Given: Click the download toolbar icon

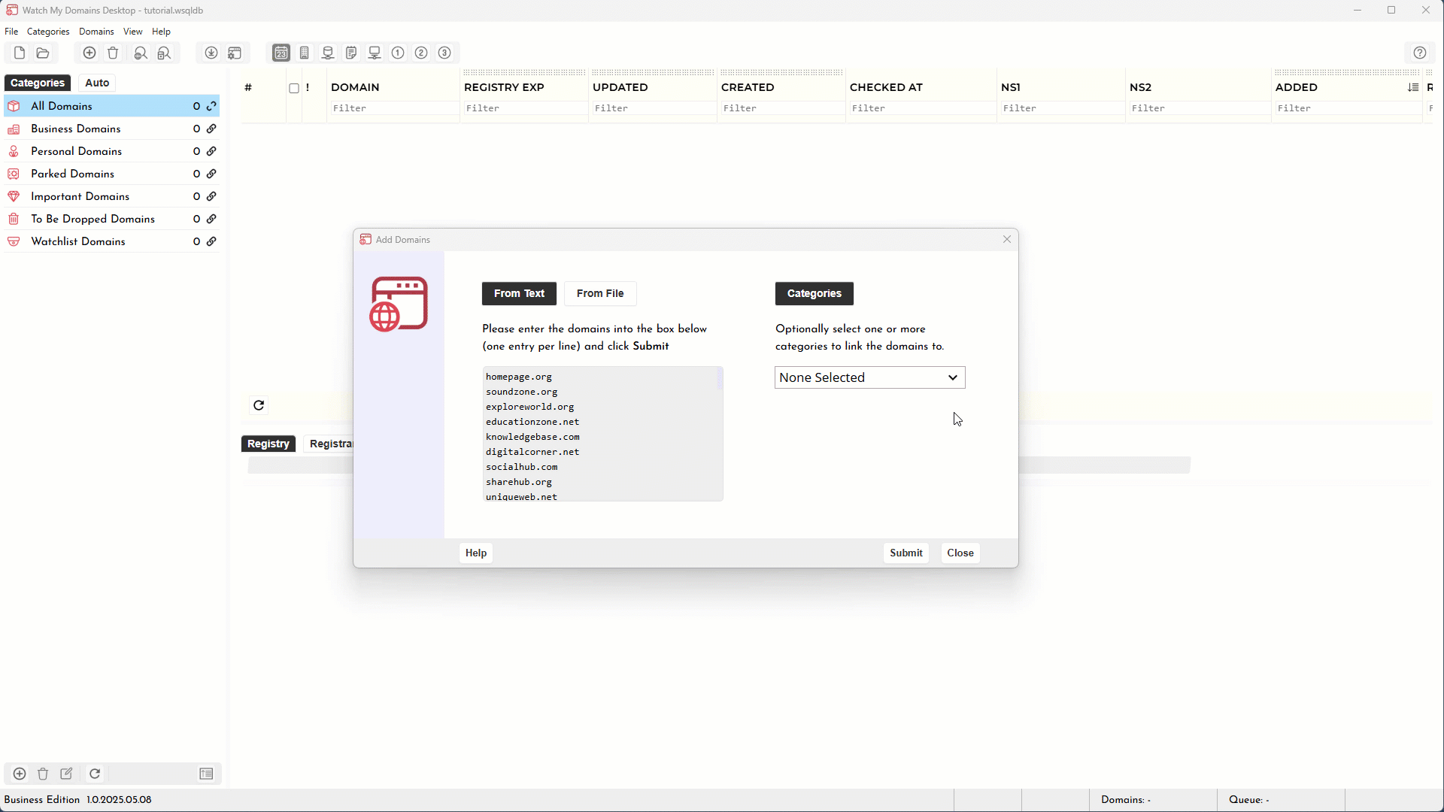Looking at the screenshot, I should pyautogui.click(x=211, y=53).
